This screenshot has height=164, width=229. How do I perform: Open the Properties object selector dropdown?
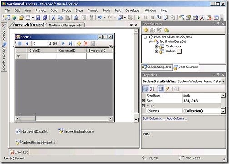coord(223,82)
